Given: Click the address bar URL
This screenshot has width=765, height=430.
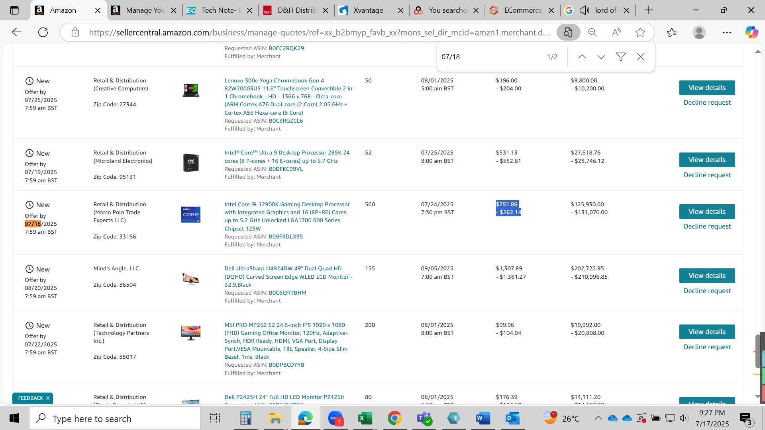Looking at the screenshot, I should [320, 32].
